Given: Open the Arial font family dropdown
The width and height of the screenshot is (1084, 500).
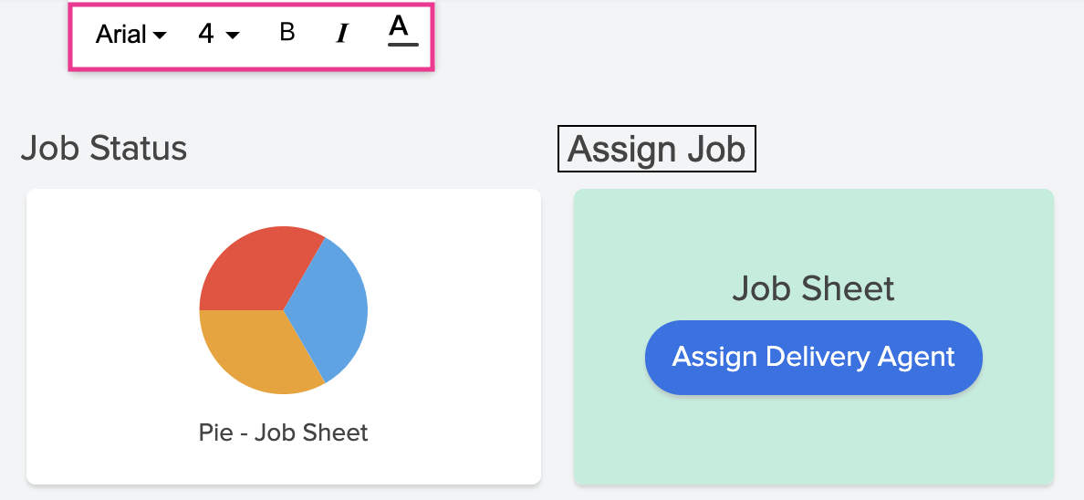Looking at the screenshot, I should point(130,35).
